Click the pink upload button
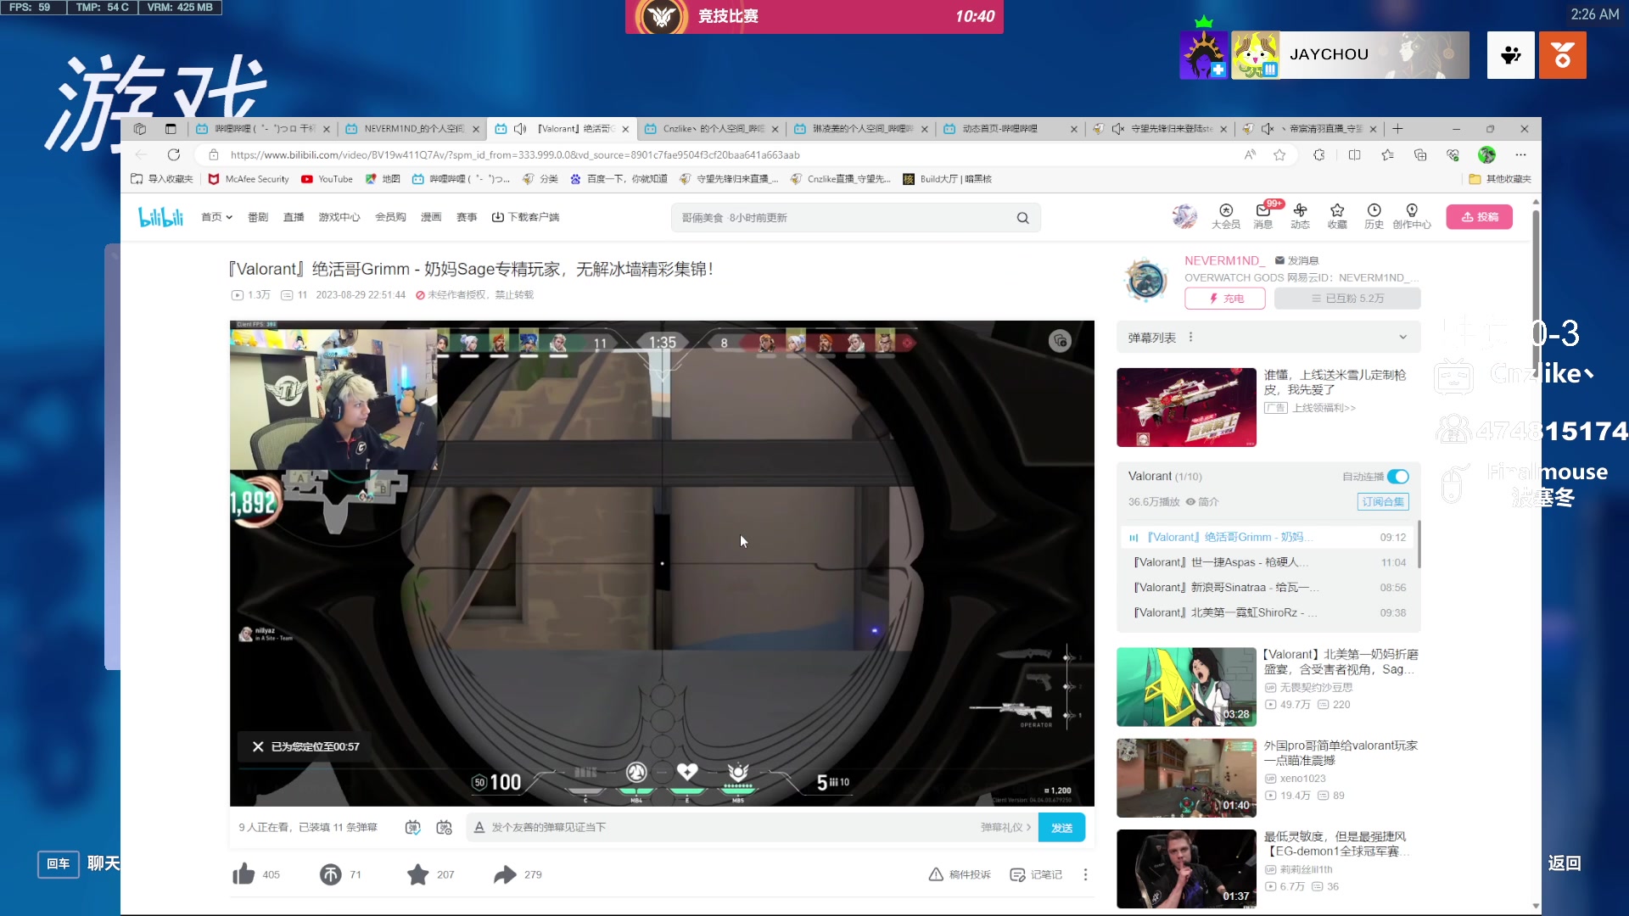This screenshot has width=1629, height=916. pos(1479,217)
